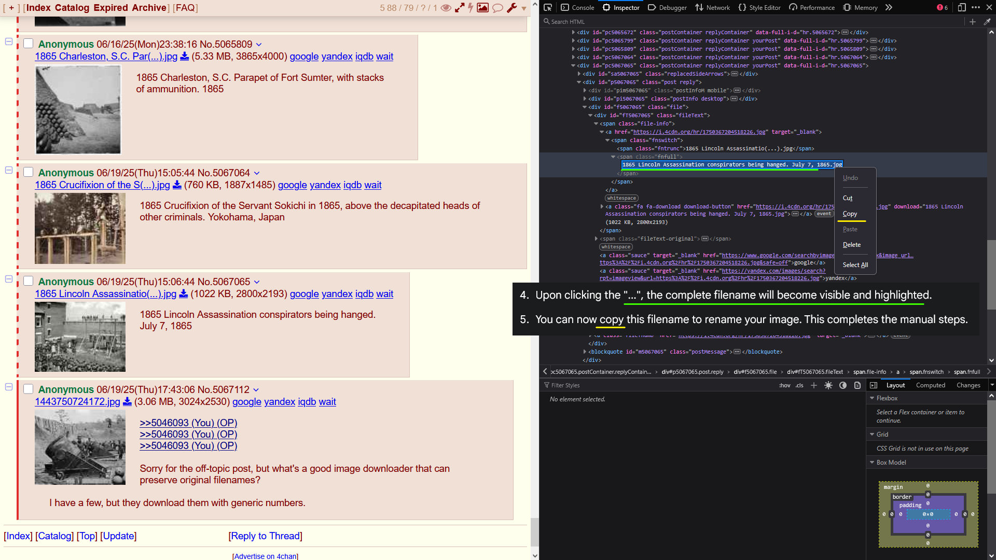Viewport: 996px width, 560px height.
Task: Click the page scrollbar down arrow
Action: (535, 555)
